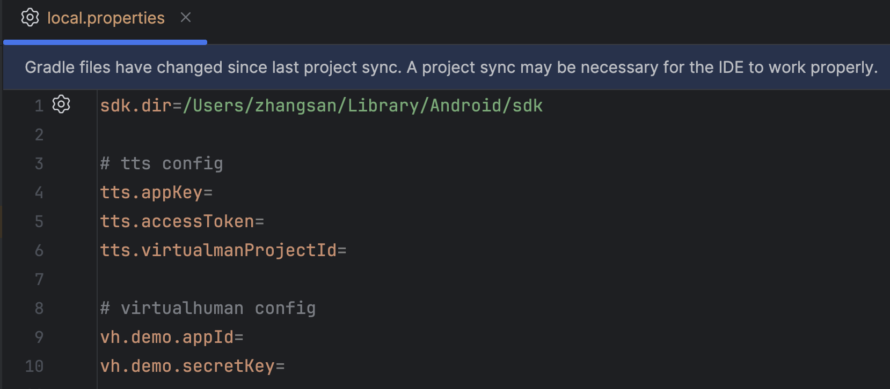Click the vh.demo.secretKey property key

(187, 366)
